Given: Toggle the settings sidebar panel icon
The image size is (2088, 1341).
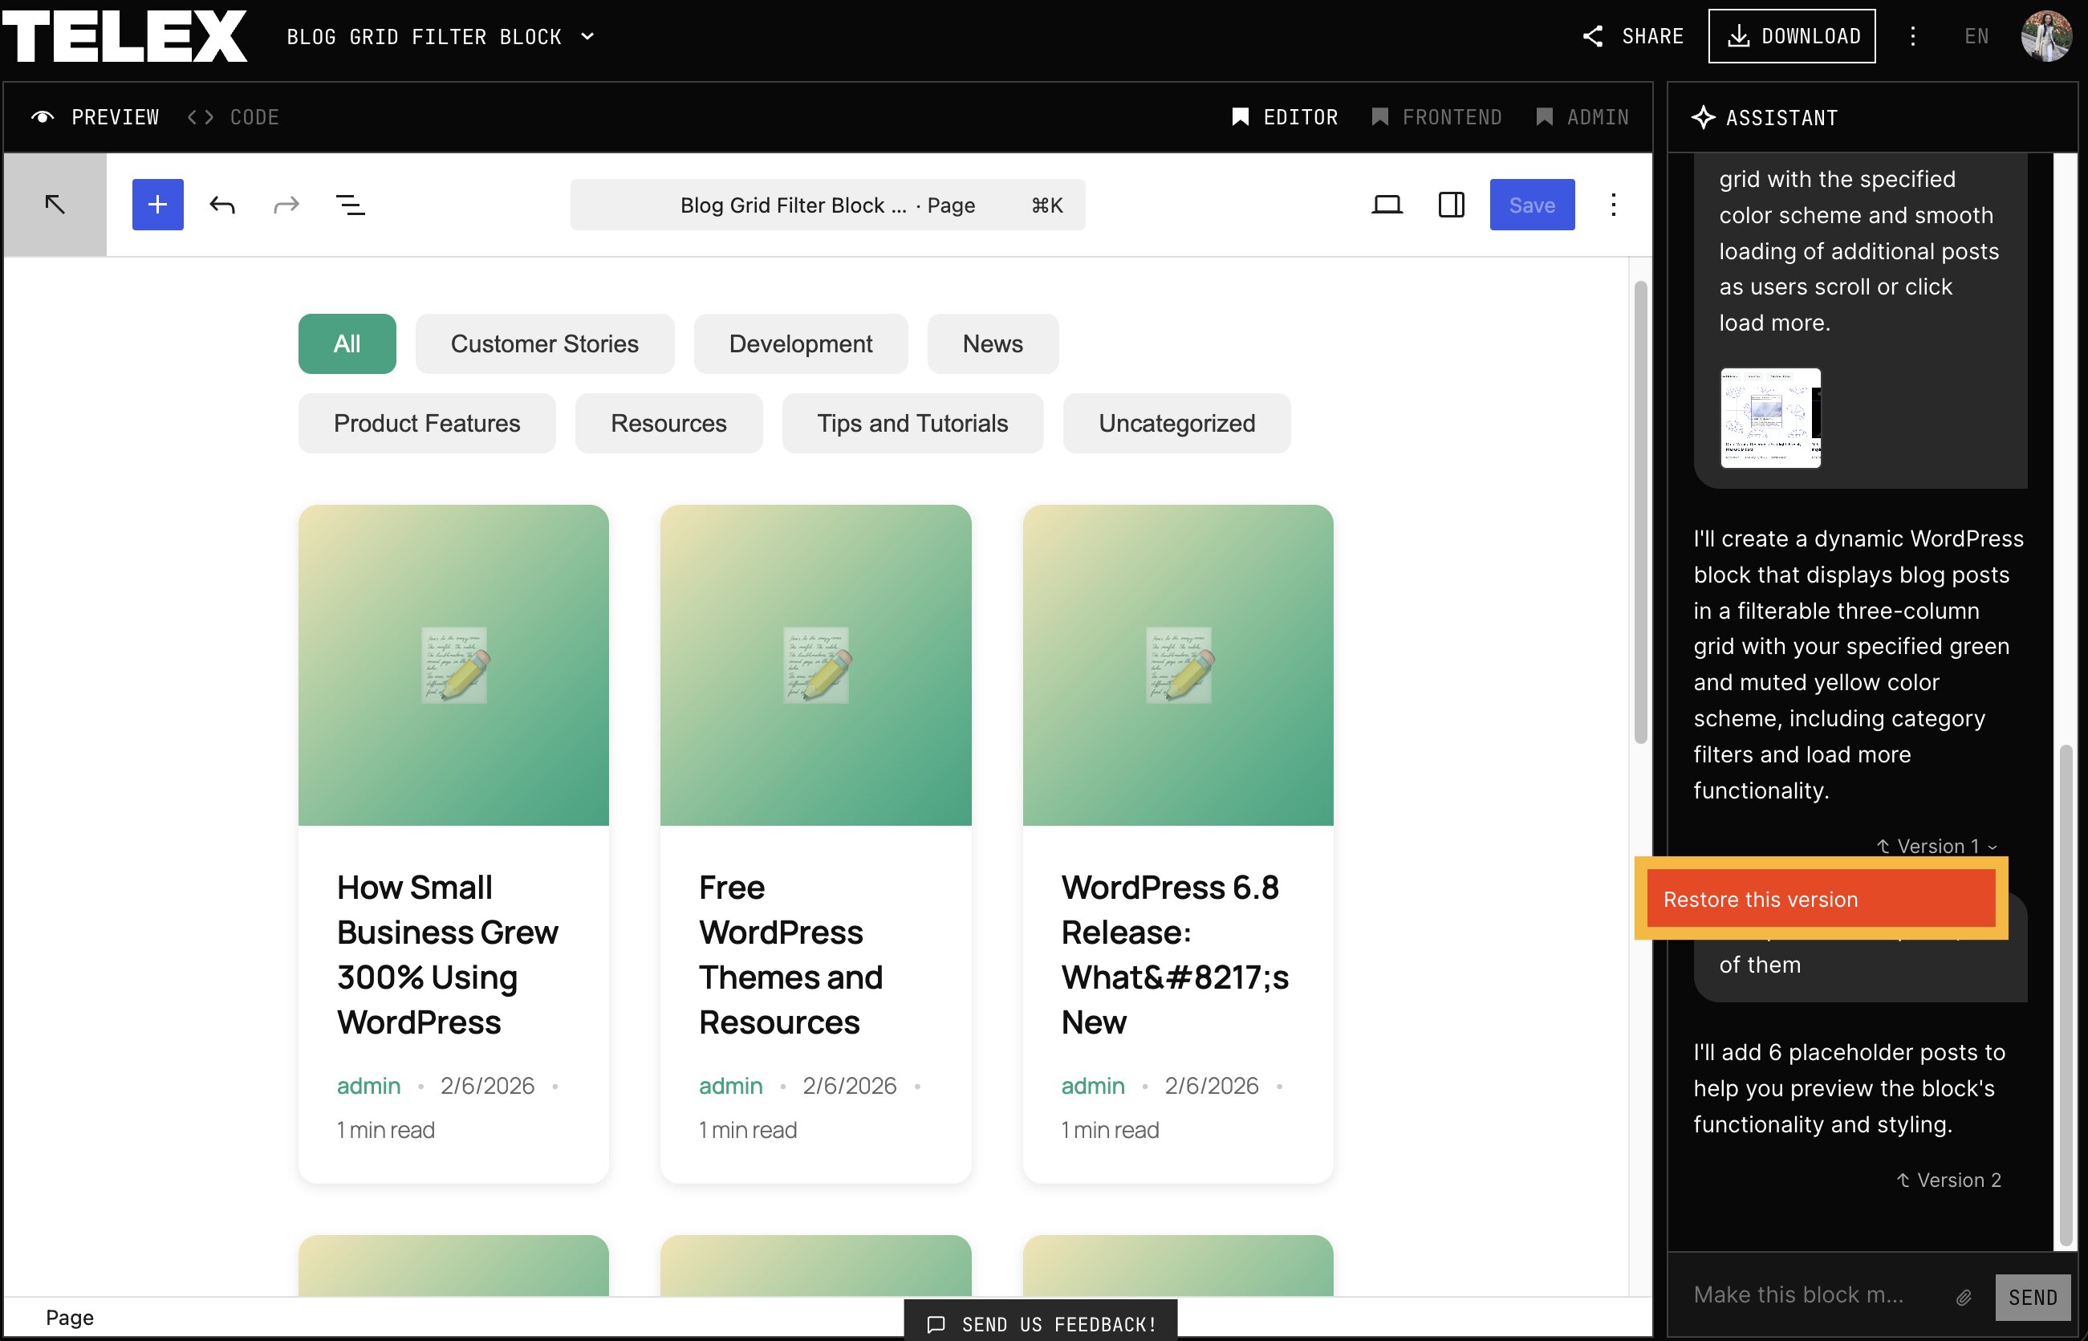Looking at the screenshot, I should click(x=1451, y=205).
